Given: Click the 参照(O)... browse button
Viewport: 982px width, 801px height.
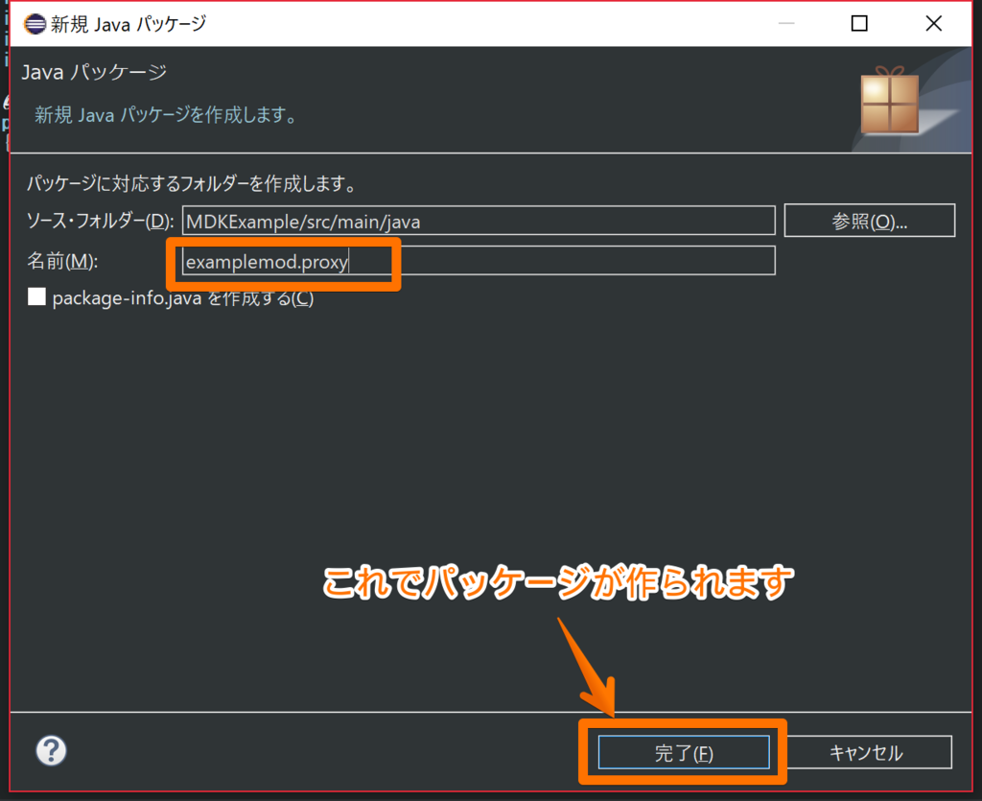Looking at the screenshot, I should click(x=869, y=221).
